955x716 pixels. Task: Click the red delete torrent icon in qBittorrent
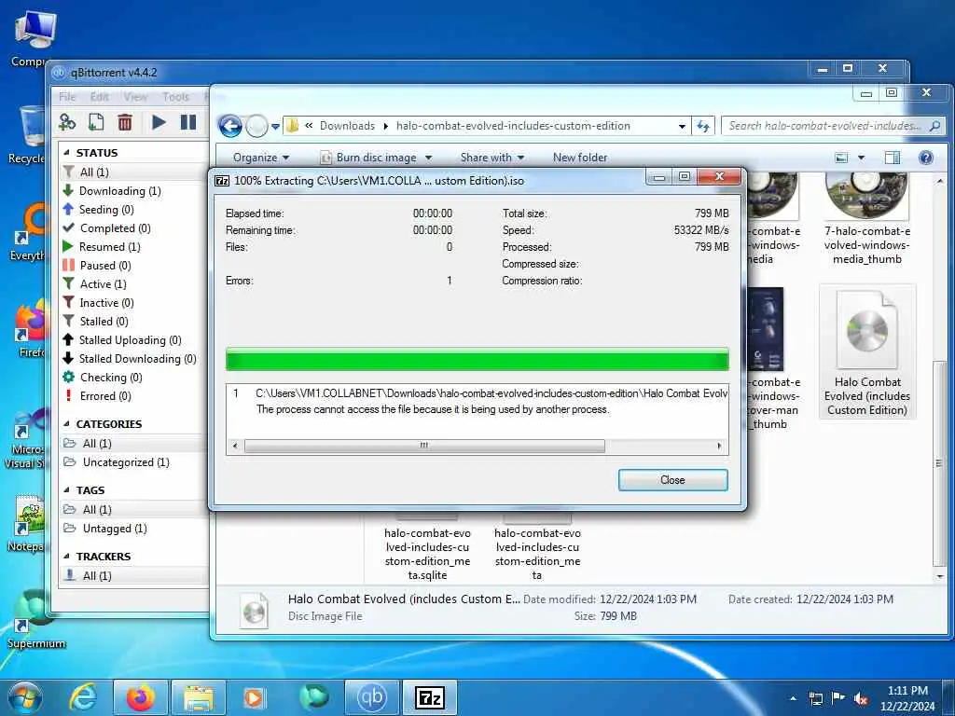click(125, 122)
